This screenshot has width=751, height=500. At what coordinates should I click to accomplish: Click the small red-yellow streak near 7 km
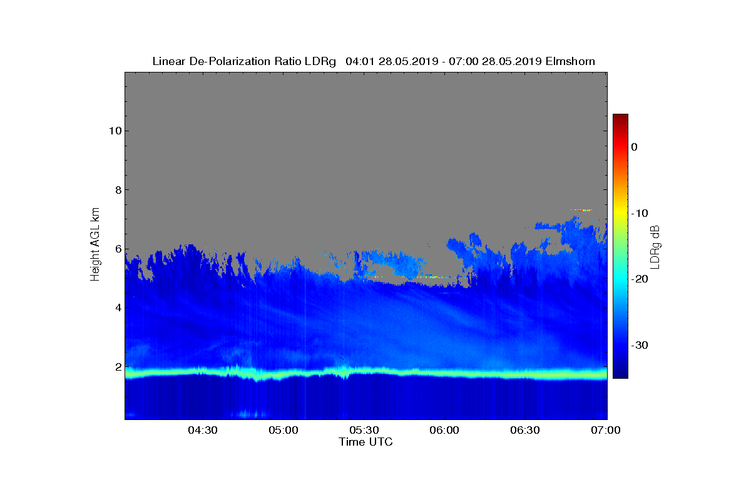[x=581, y=210]
